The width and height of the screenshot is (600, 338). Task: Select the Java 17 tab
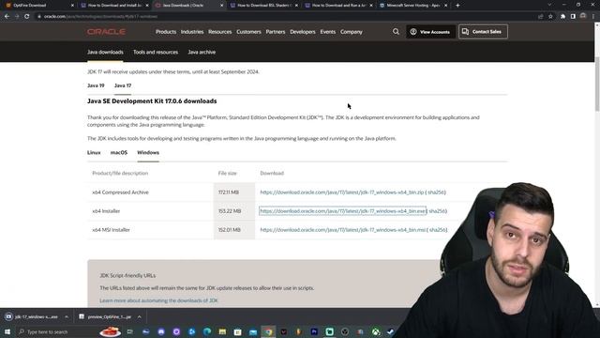pyautogui.click(x=123, y=85)
